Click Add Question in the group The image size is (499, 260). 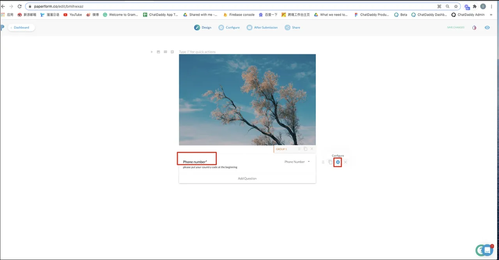click(247, 178)
